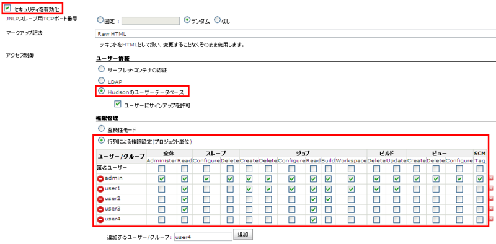Uncheck ユーザーにサインアップを許可 checkbox
This screenshot has width=496, height=244.
pos(118,103)
